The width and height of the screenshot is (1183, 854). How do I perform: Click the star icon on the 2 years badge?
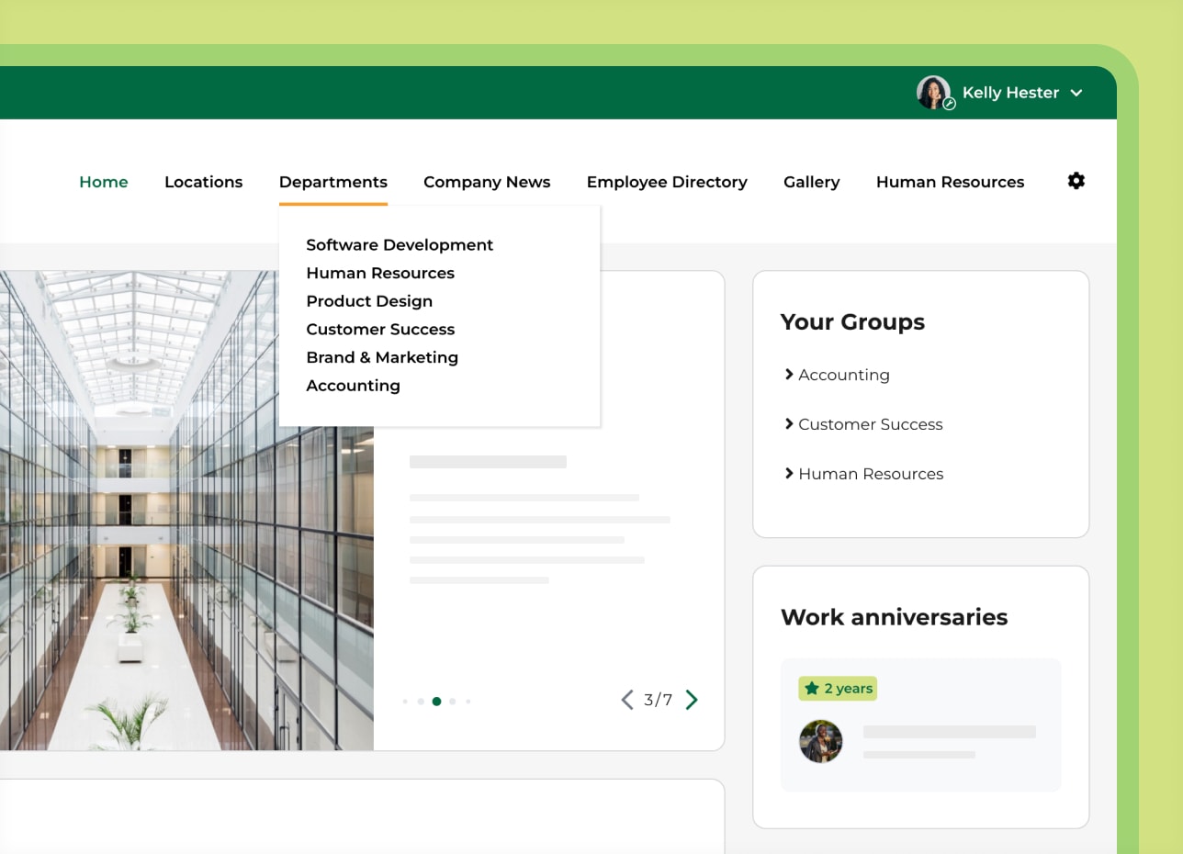[812, 688]
